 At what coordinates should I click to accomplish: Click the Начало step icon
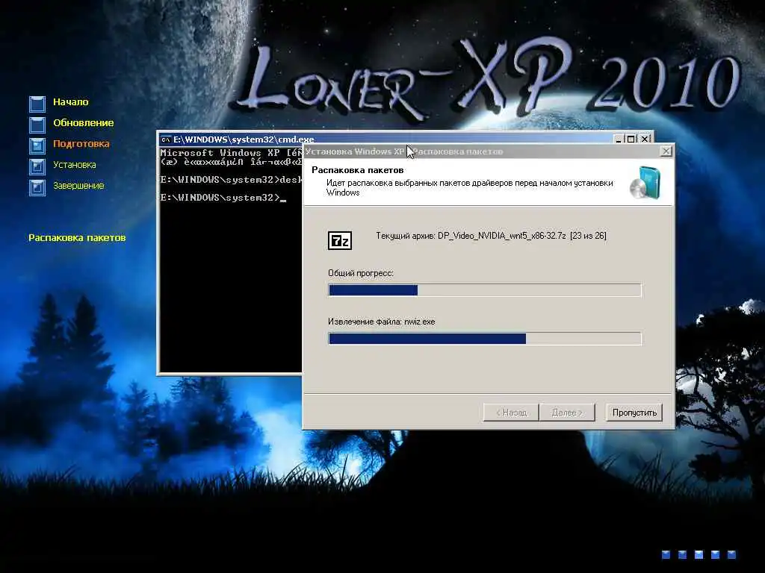(37, 103)
